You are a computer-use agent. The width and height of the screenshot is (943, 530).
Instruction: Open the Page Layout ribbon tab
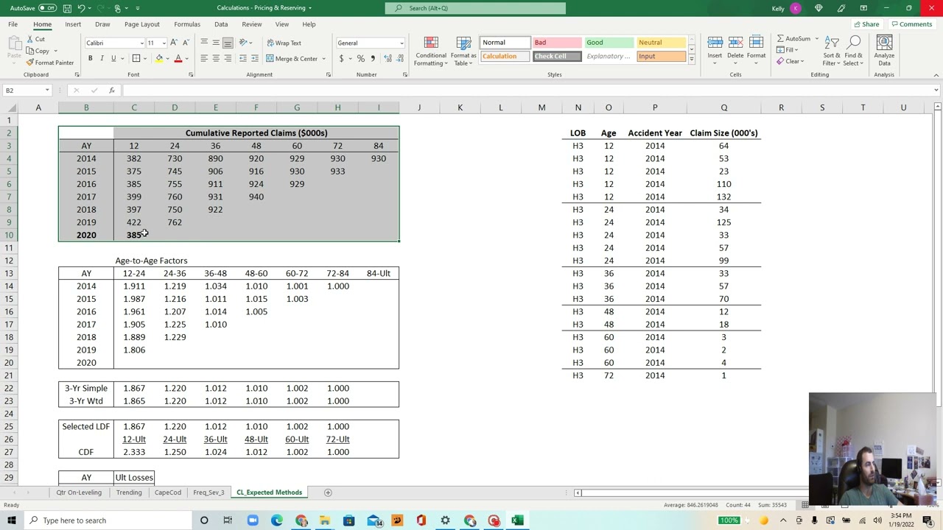click(141, 24)
